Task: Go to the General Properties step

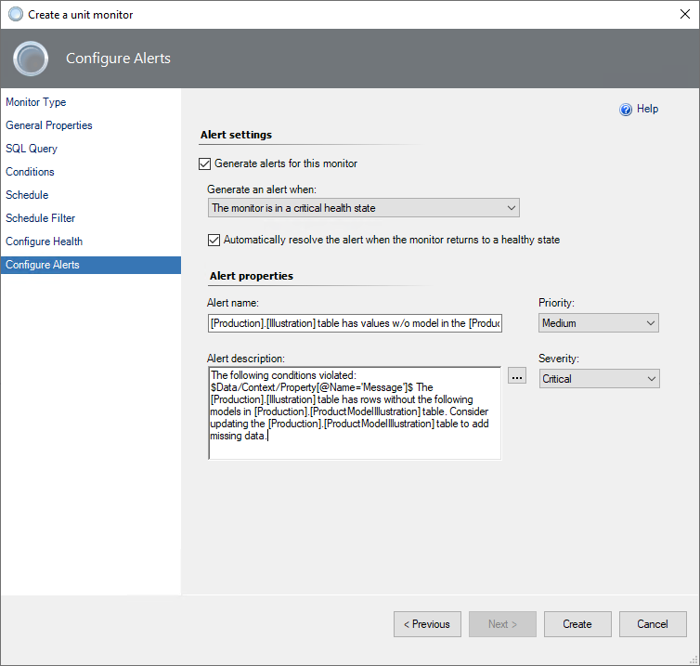Action: 49,125
